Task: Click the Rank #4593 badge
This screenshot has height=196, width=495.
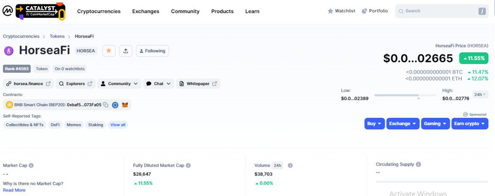Action: pos(17,69)
